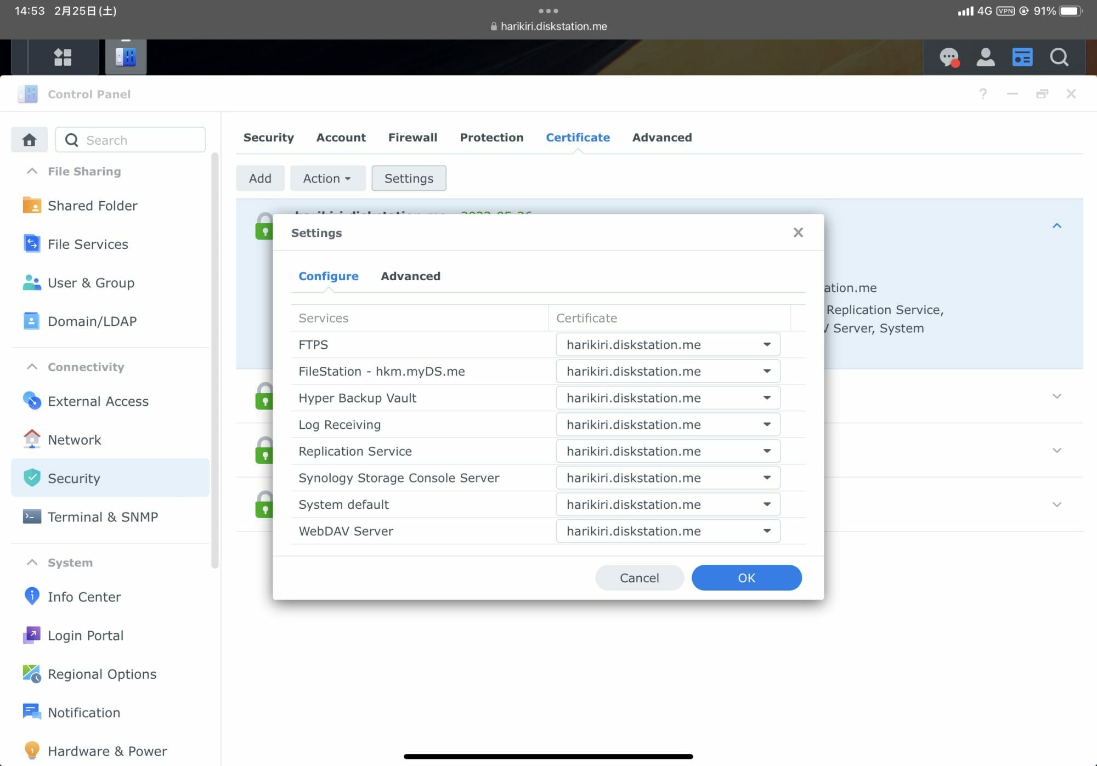Open Domain/LDAP in sidebar
This screenshot has height=766, width=1097.
(x=110, y=321)
